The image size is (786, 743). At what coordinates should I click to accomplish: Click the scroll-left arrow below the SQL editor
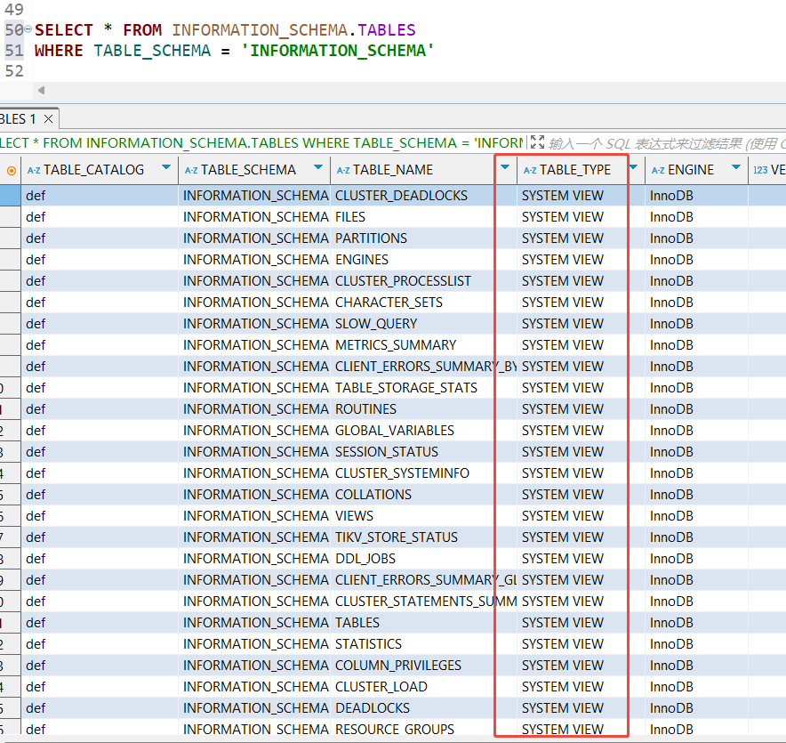pyautogui.click(x=41, y=90)
